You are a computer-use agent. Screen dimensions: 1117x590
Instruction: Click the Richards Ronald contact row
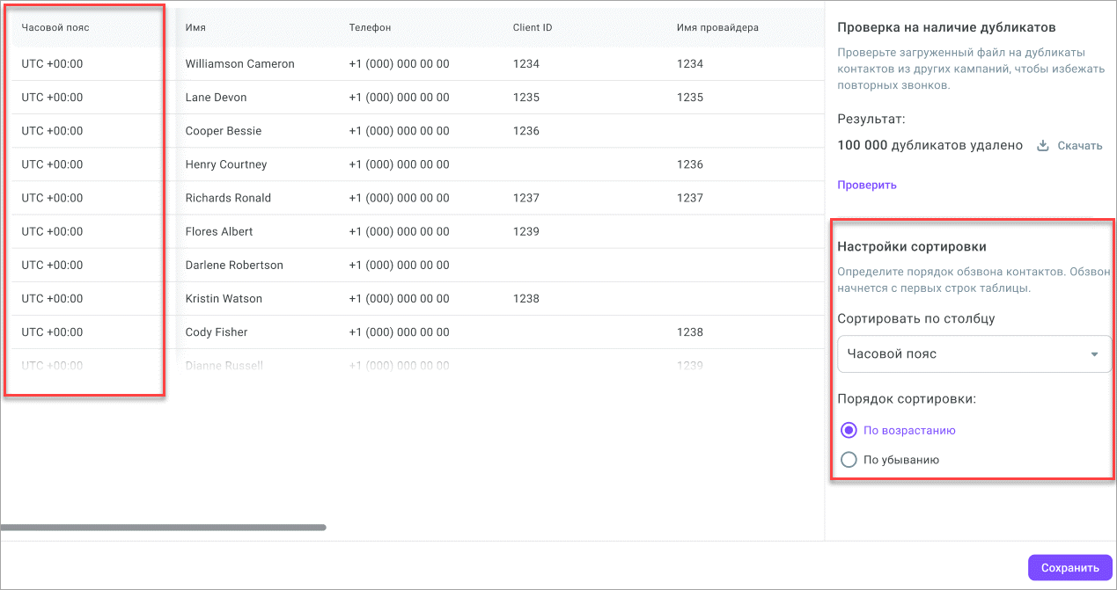coord(228,198)
